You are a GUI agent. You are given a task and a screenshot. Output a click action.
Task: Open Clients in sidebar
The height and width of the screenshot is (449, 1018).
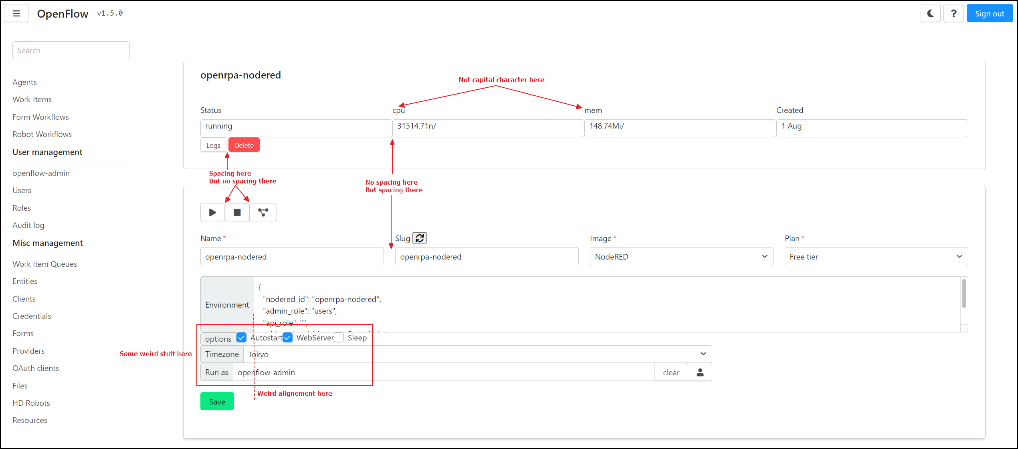(x=24, y=299)
